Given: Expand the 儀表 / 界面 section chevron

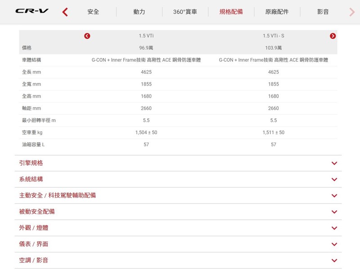Looking at the screenshot, I should click(334, 244).
